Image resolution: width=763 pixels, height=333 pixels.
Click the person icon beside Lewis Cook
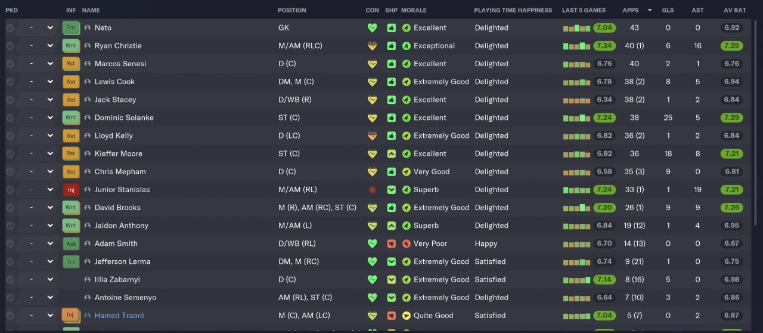(x=88, y=82)
